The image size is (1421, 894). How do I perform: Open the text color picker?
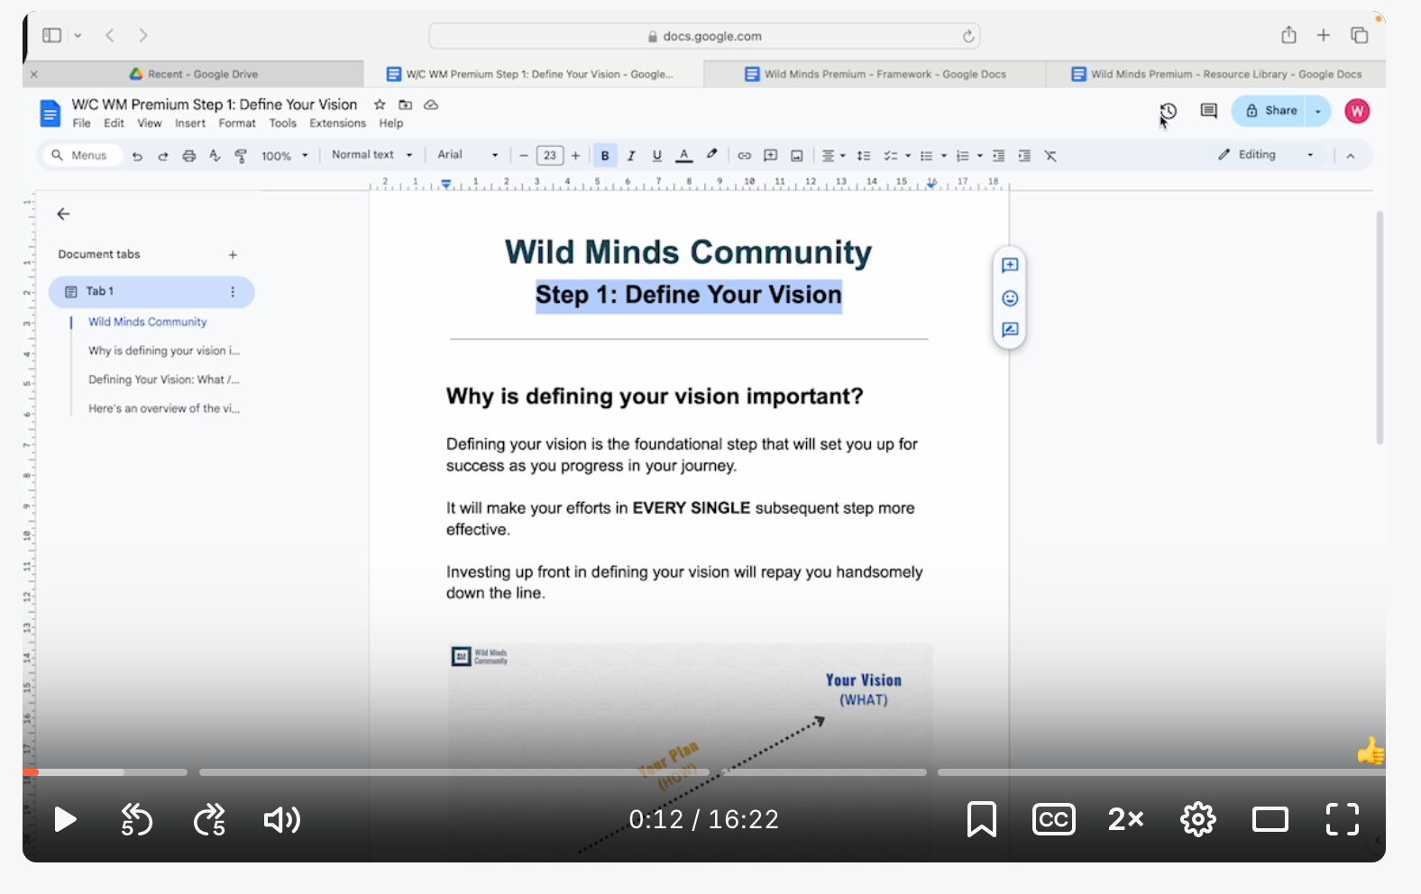(x=684, y=156)
